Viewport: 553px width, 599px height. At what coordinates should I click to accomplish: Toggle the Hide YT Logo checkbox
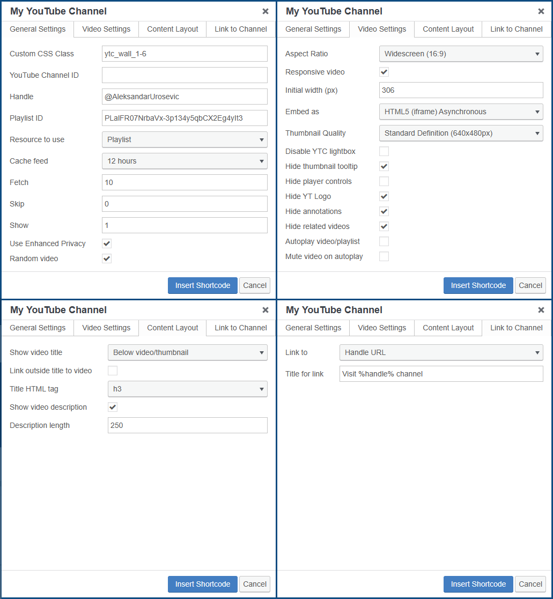click(x=384, y=196)
